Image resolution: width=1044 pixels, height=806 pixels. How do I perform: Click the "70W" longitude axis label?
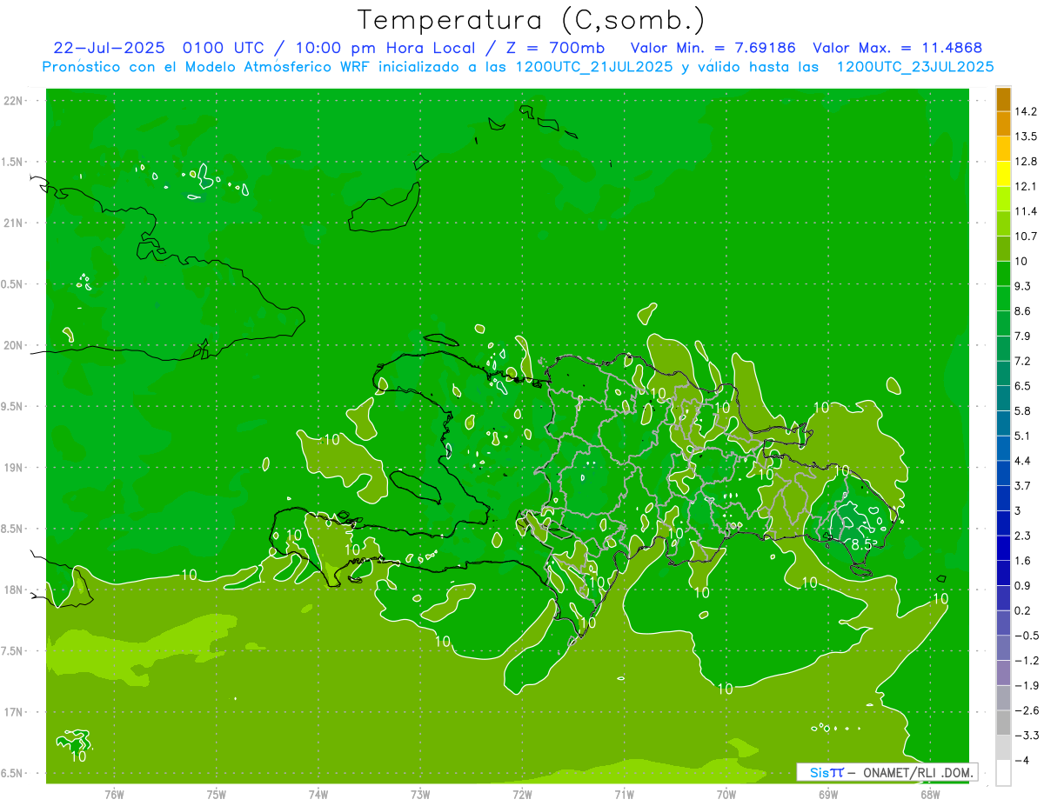click(x=726, y=794)
